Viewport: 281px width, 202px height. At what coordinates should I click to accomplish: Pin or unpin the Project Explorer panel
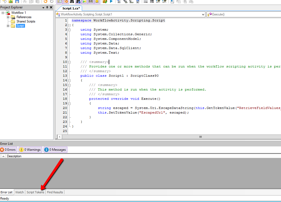47,7
